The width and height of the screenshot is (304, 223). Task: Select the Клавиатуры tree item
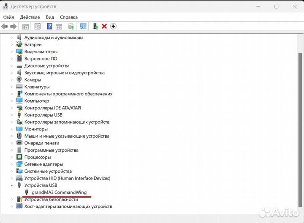point(37,87)
